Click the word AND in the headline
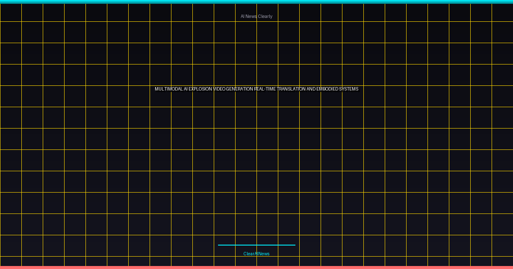This screenshot has height=269, width=513. coord(311,89)
